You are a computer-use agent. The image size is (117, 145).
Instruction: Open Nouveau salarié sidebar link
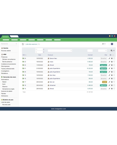coord(6,51)
